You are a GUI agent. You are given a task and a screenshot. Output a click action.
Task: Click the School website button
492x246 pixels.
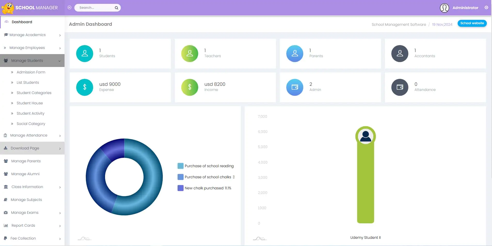click(x=472, y=23)
